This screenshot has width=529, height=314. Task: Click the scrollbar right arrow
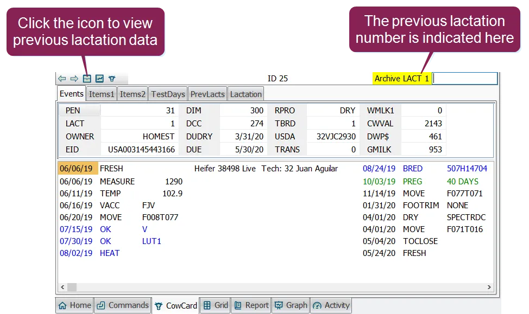[x=489, y=287]
